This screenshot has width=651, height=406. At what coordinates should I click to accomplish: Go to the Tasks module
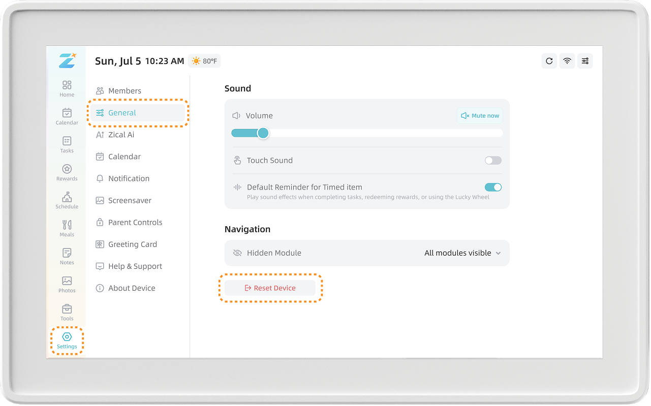coord(67,144)
